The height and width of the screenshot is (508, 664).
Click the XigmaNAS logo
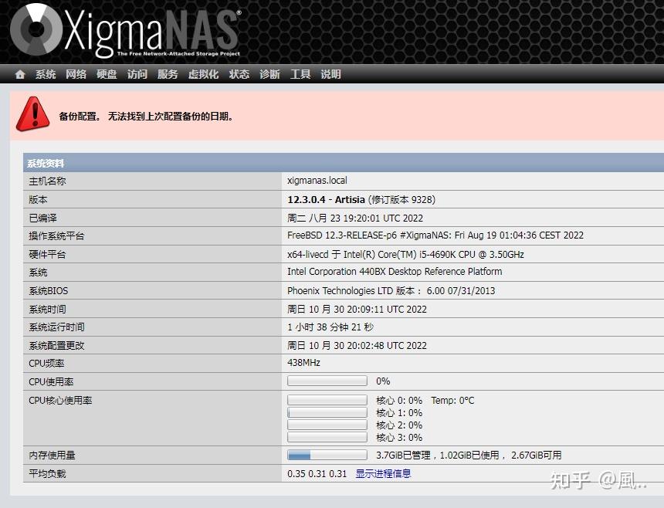tap(124, 31)
